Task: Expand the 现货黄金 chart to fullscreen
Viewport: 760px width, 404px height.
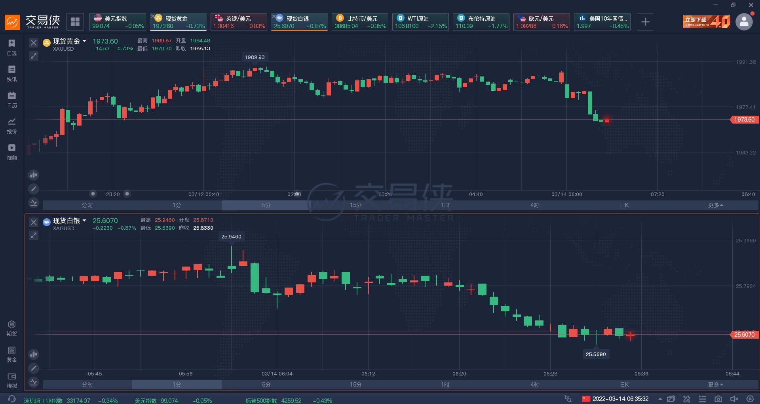Action: point(34,56)
